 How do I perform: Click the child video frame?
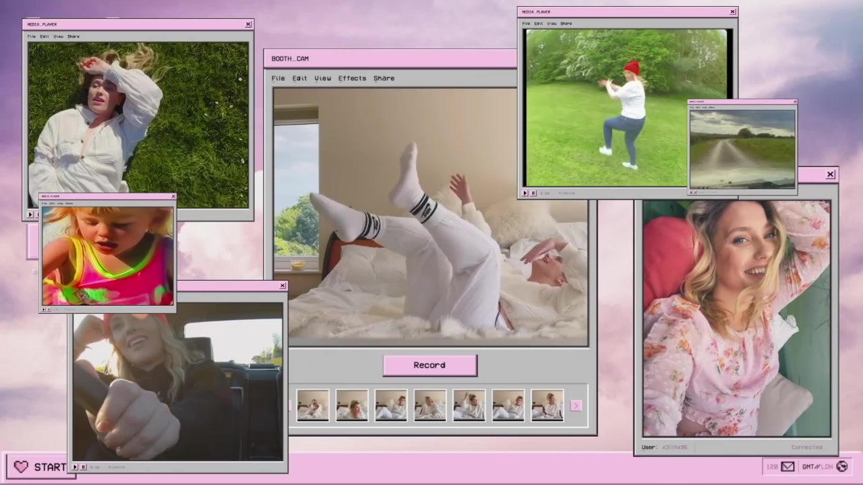108,256
